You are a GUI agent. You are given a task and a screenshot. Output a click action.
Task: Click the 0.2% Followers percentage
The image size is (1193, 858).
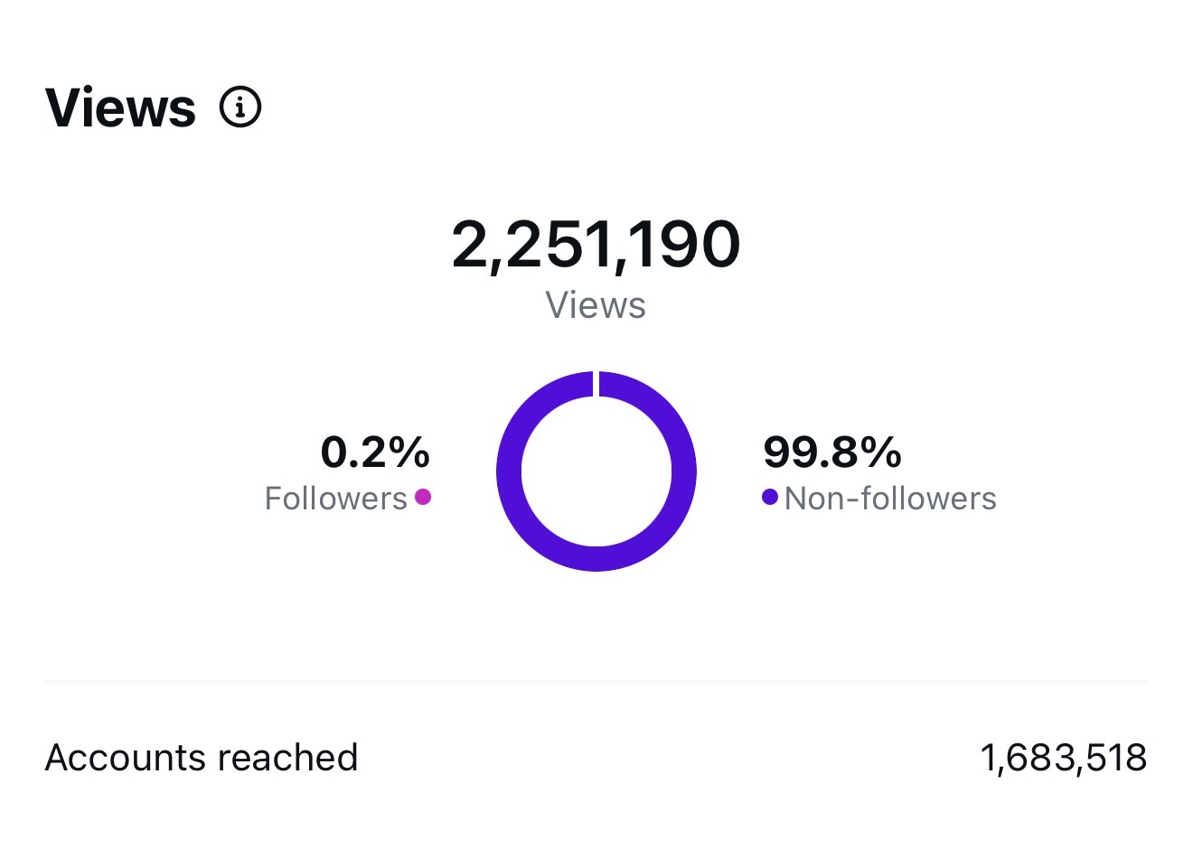tap(375, 452)
